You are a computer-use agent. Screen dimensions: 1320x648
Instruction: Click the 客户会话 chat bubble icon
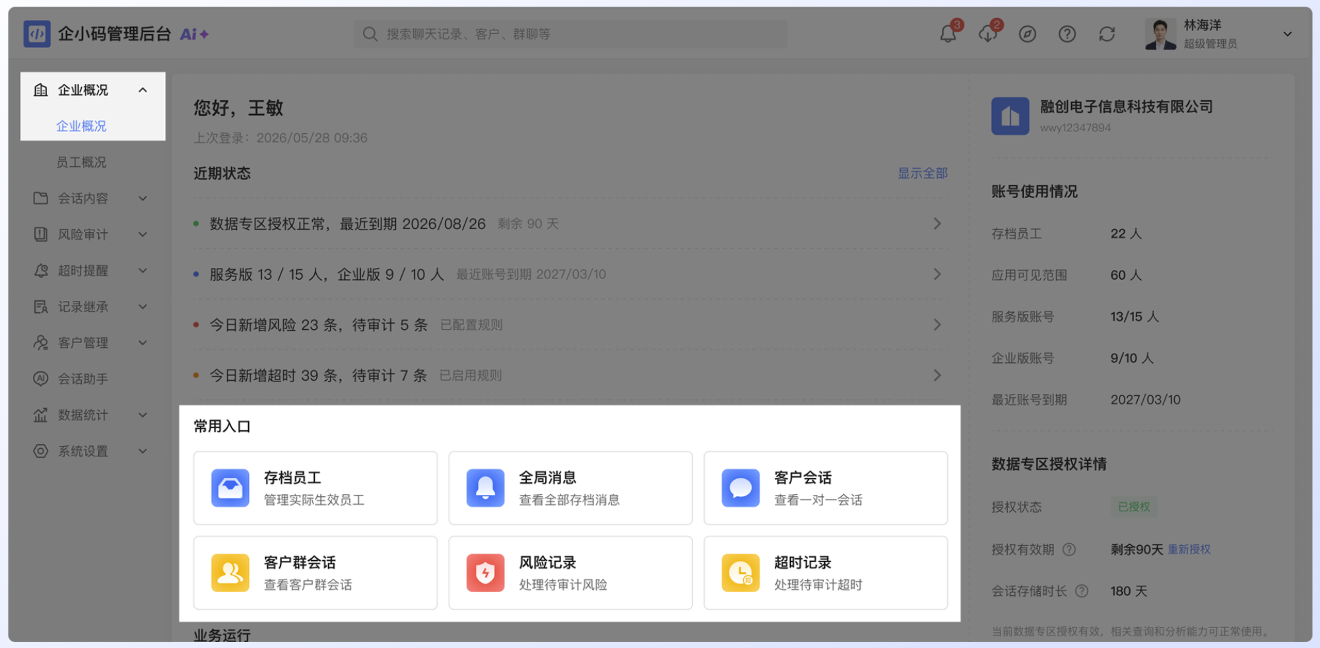[741, 488]
